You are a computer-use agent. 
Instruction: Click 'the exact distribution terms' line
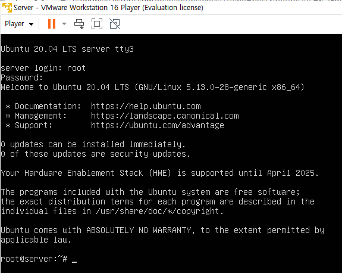tap(158, 201)
